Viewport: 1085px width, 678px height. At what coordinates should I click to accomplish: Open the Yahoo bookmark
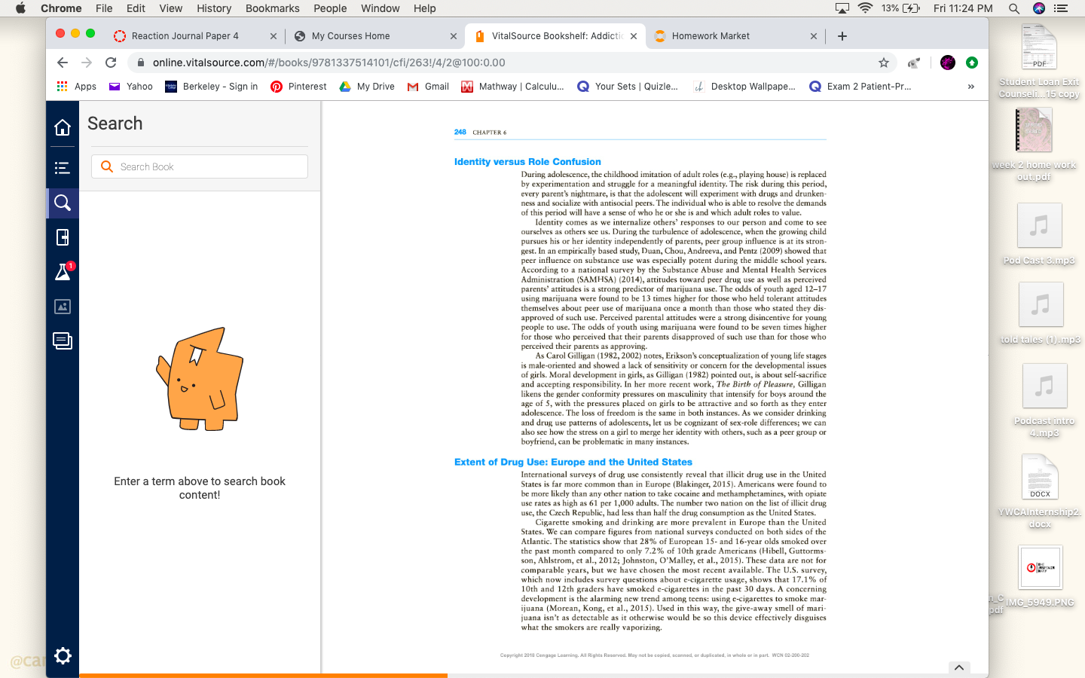(131, 87)
